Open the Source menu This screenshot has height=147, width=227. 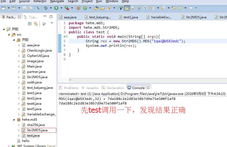point(24,1)
